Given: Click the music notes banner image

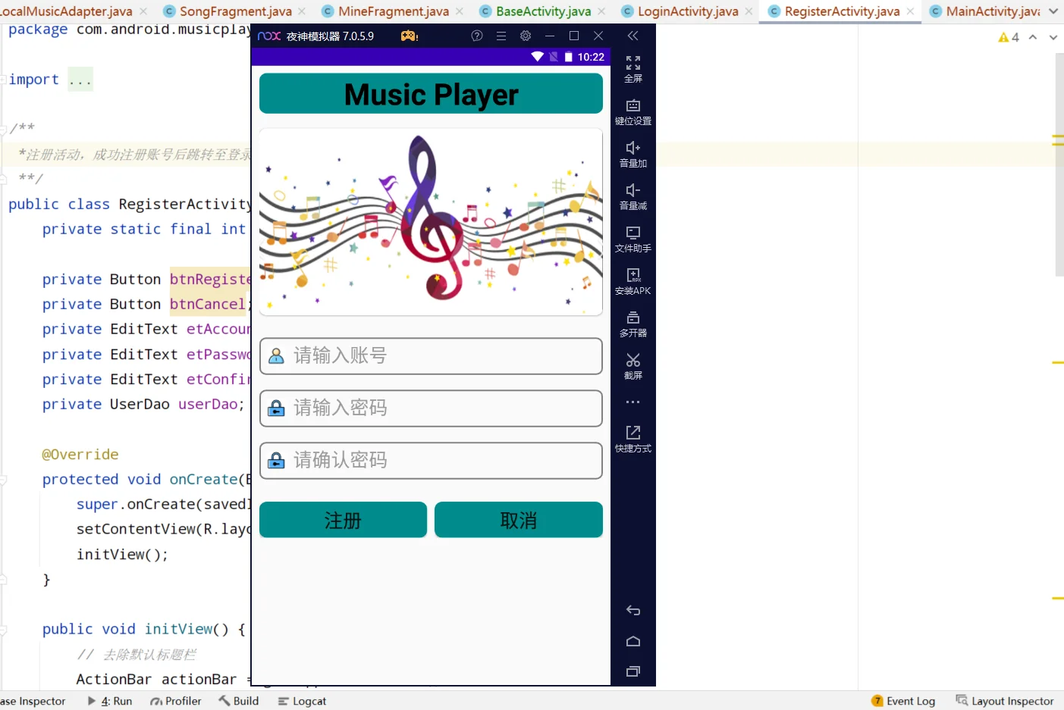Looking at the screenshot, I should [431, 222].
